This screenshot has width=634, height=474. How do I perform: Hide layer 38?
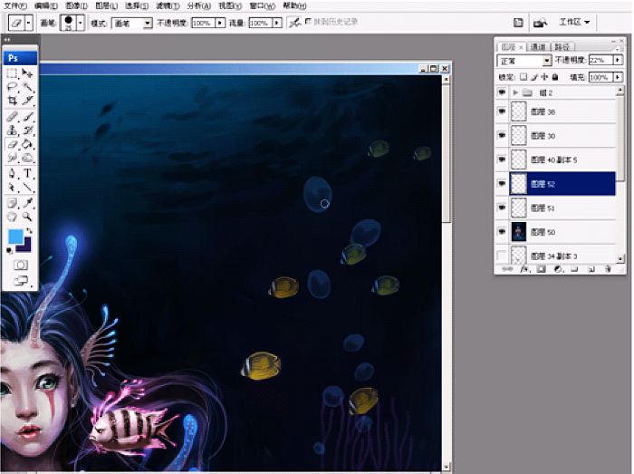tap(502, 111)
